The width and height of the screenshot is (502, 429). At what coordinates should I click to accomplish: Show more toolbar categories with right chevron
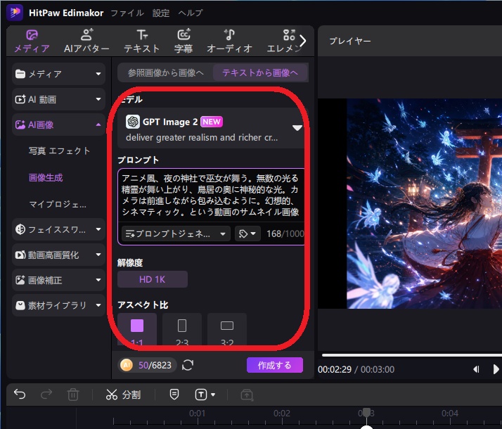point(303,41)
